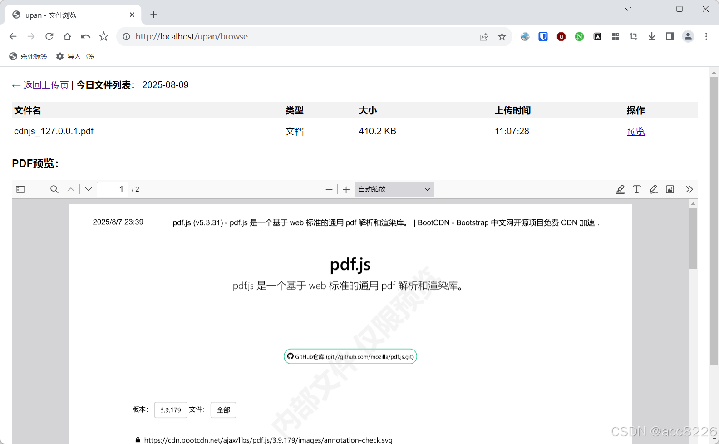Viewport: 719px width, 444px height.
Task: Click 预览 link for cdnjs_127.0.0.1.pdf
Action: pos(636,131)
